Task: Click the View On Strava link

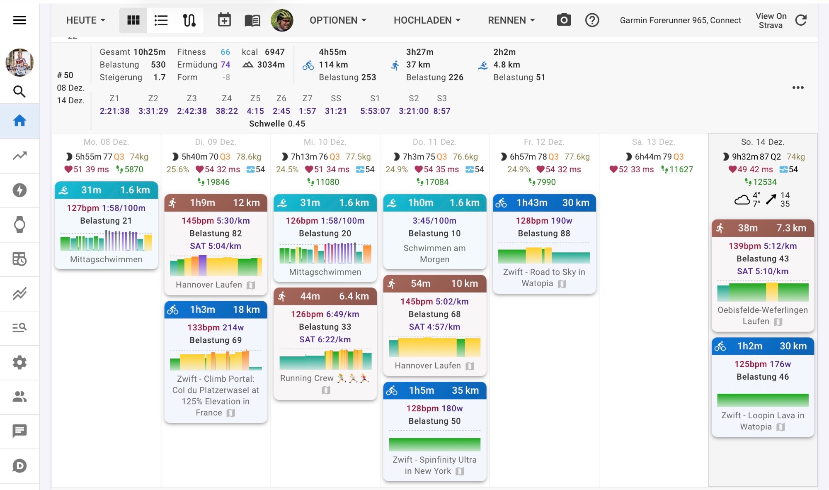Action: click(771, 20)
